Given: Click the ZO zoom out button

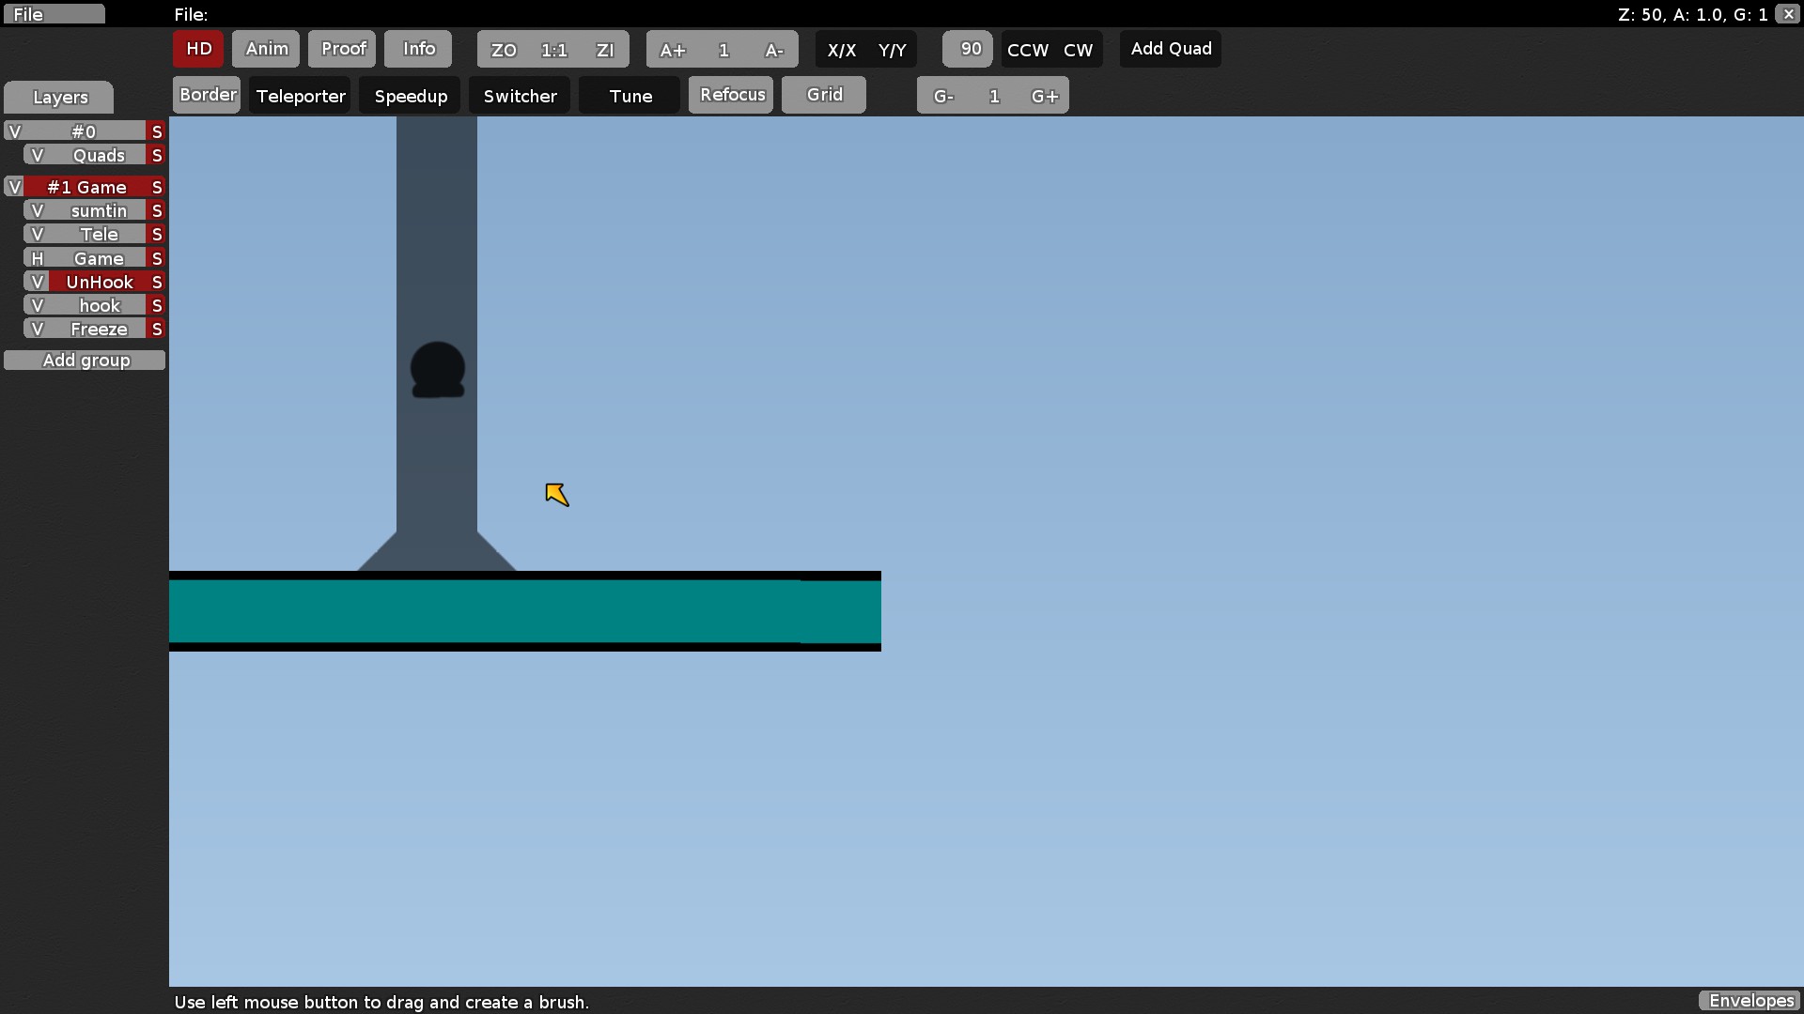Looking at the screenshot, I should pyautogui.click(x=504, y=50).
